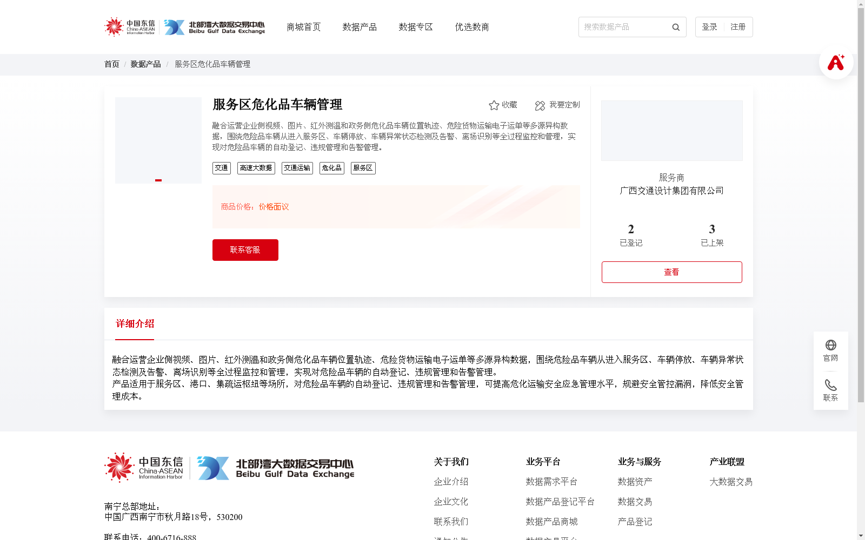Open footer link 数据资产
Screen dimensions: 865x540
635,482
